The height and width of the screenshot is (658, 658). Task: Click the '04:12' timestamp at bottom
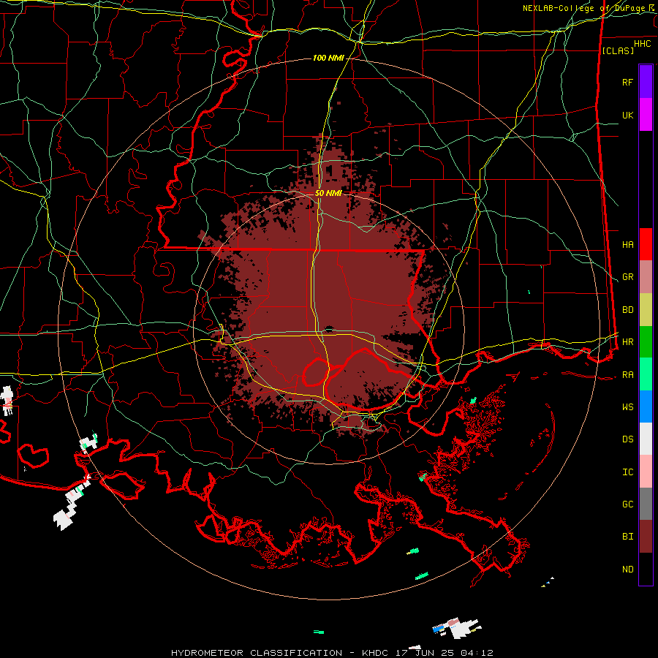coord(476,653)
